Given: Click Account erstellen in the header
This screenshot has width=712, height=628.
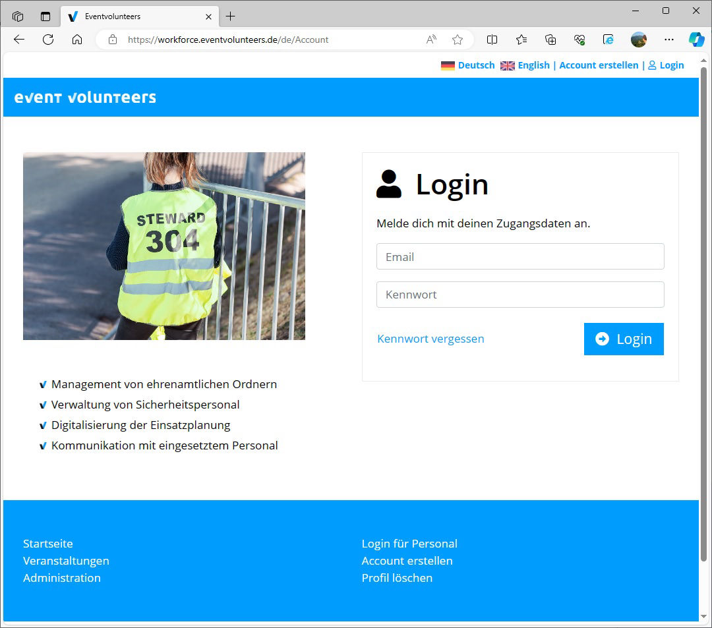Looking at the screenshot, I should 599,65.
